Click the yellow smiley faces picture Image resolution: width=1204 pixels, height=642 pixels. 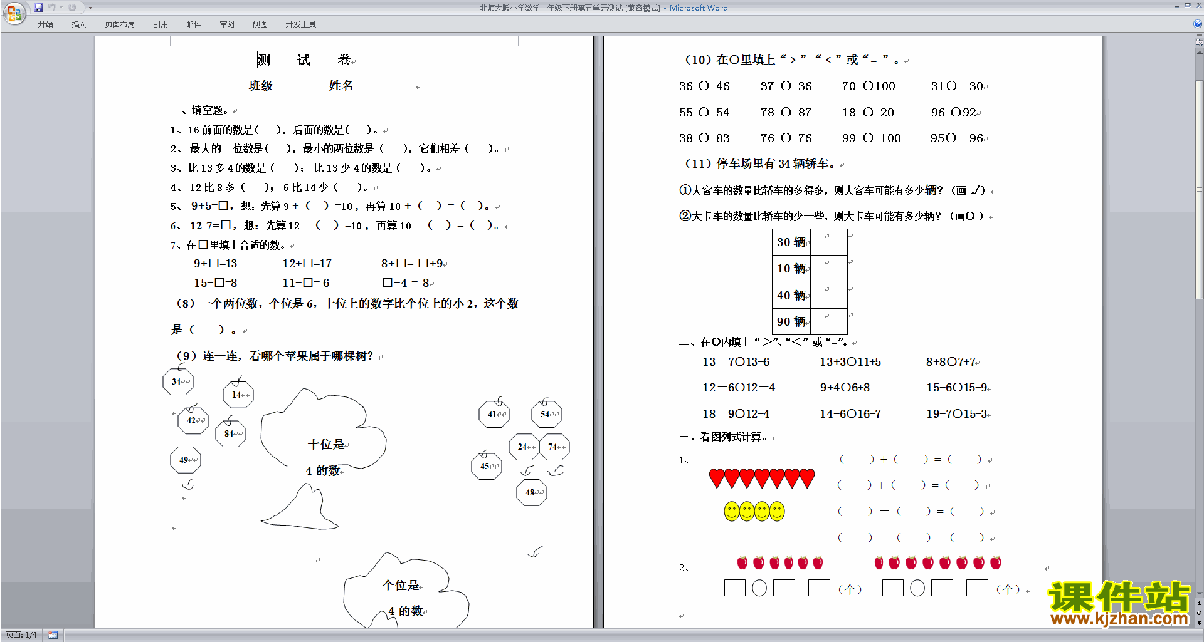(754, 511)
